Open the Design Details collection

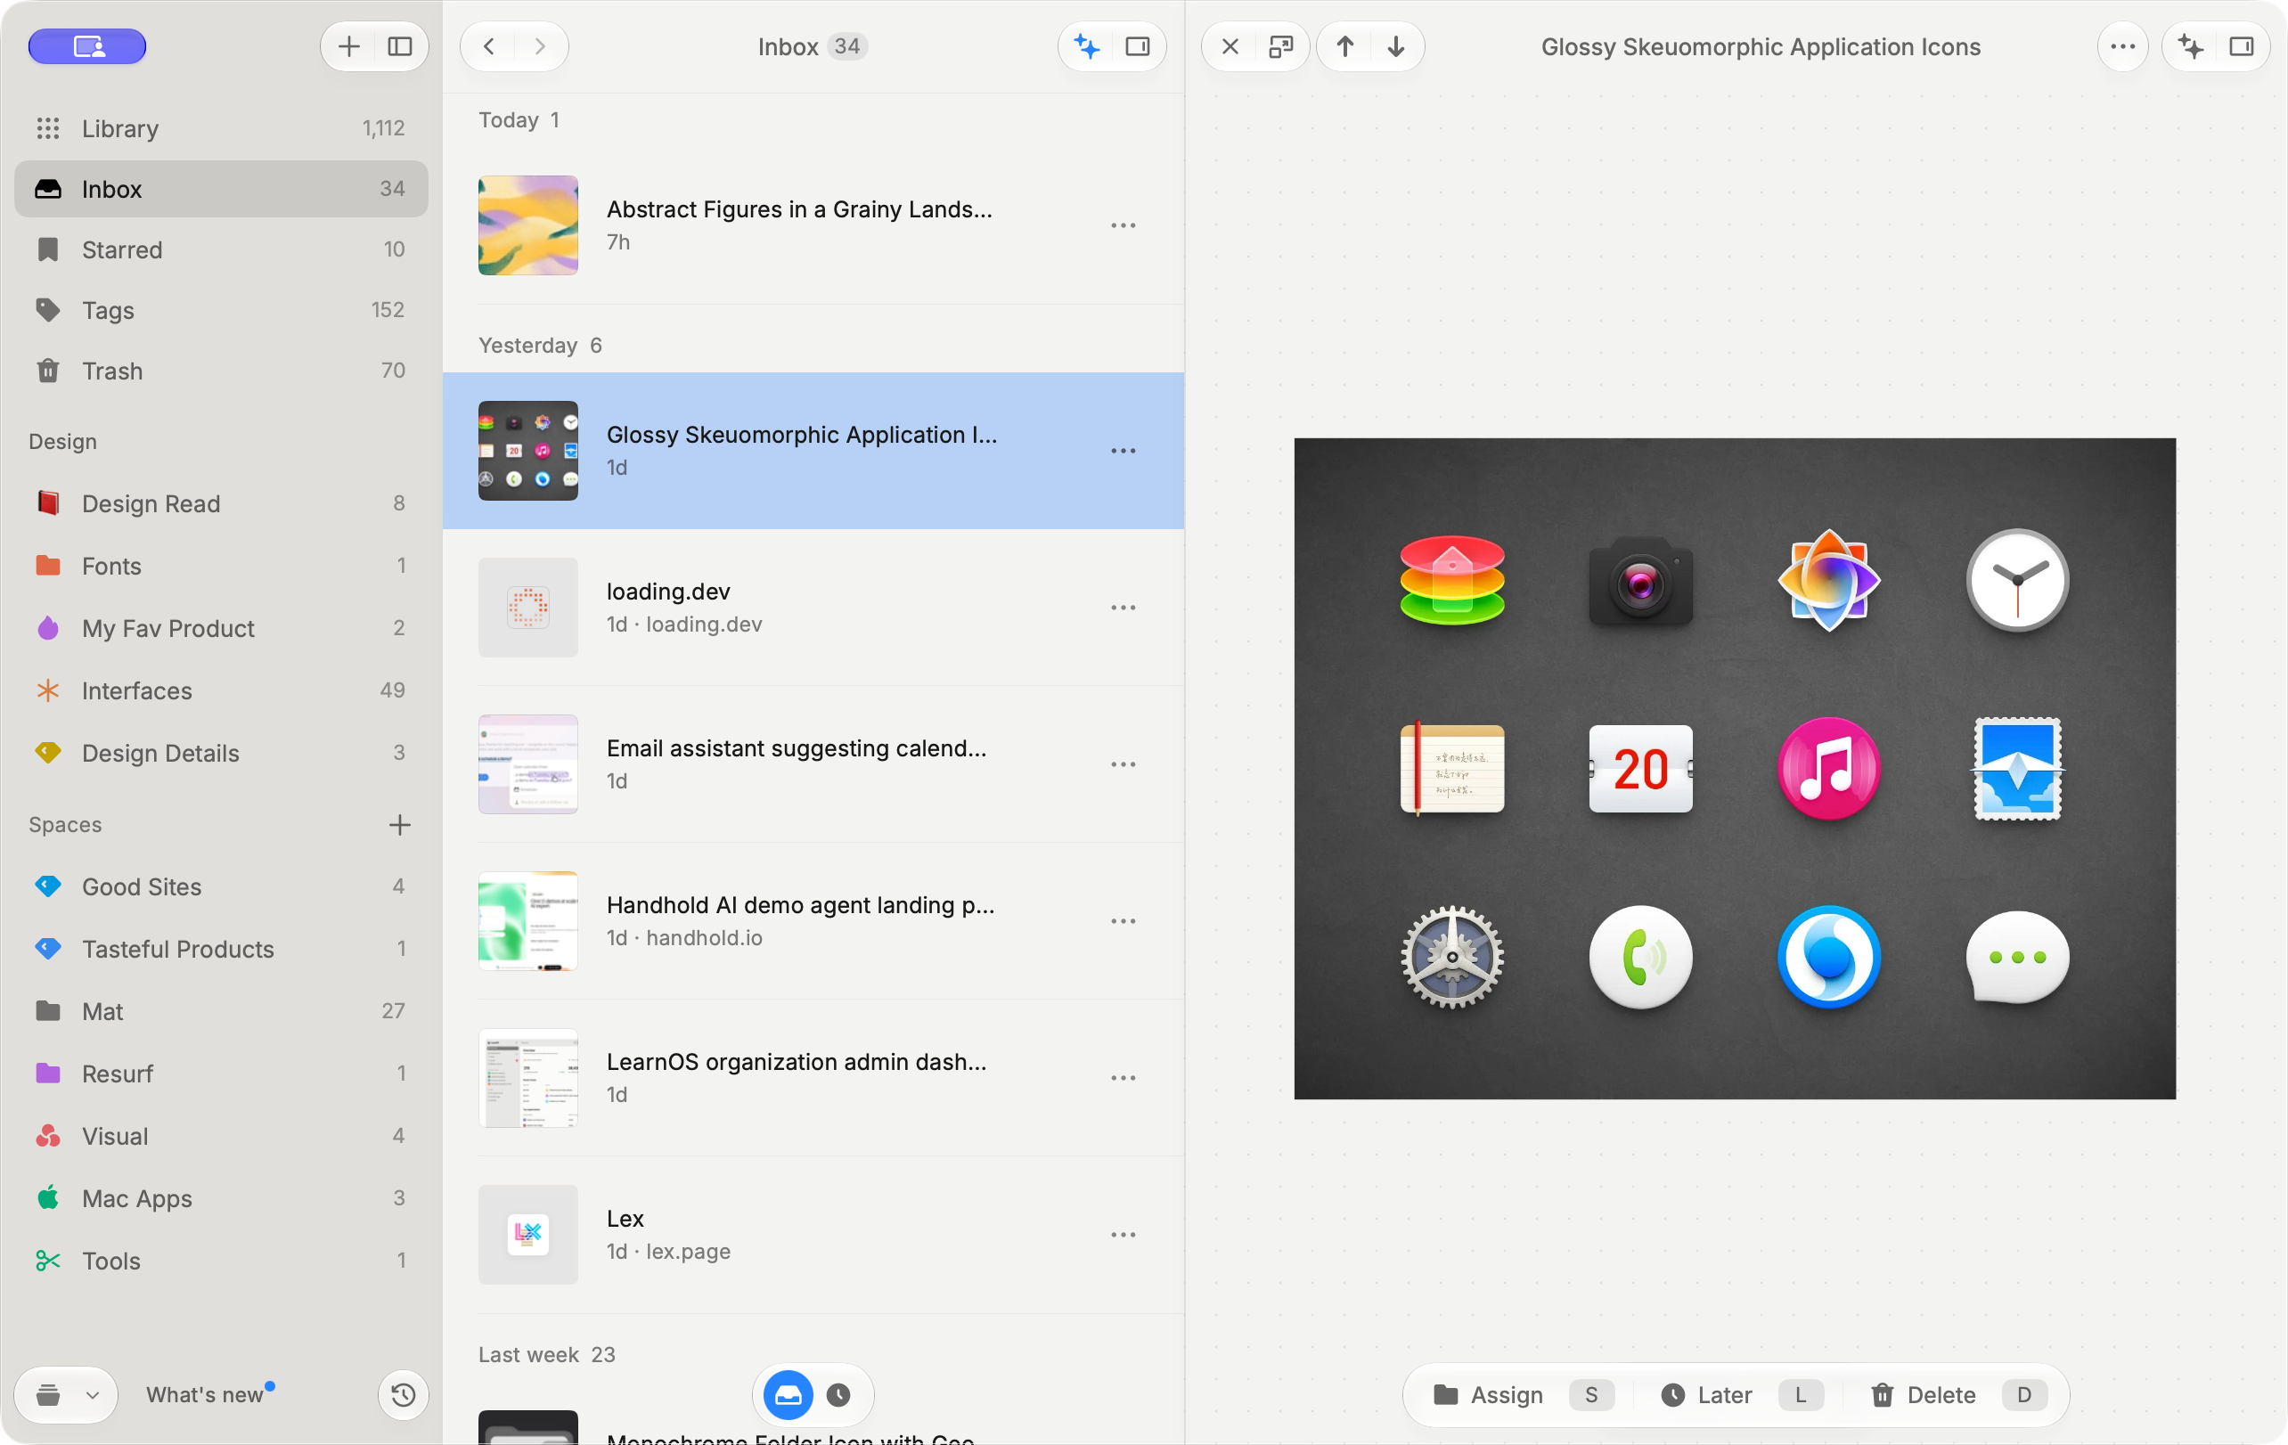(220, 754)
